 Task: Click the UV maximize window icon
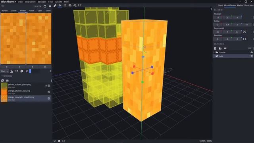pos(45,6)
